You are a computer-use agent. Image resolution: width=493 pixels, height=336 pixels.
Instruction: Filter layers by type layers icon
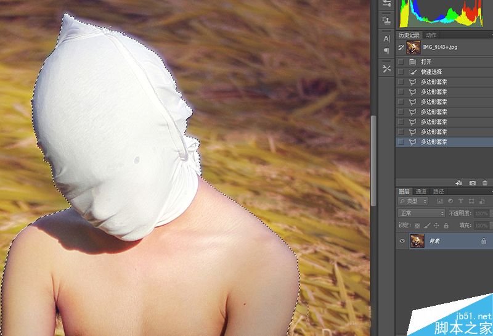[x=460, y=201]
